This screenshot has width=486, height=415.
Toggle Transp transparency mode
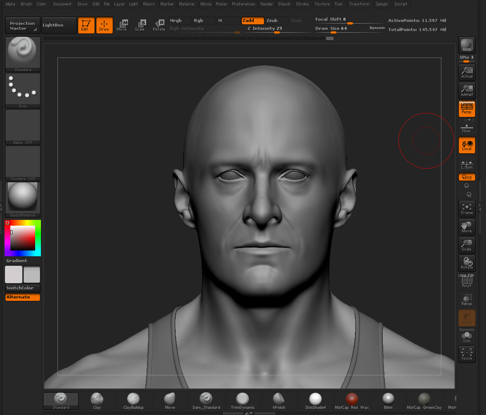pos(467,300)
